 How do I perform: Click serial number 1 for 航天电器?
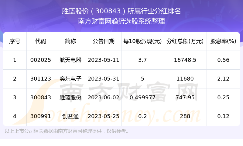(x=15, y=60)
